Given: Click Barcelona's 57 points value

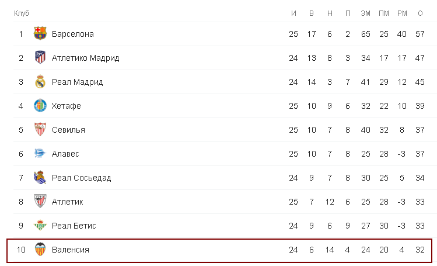Looking at the screenshot, I should (420, 34).
